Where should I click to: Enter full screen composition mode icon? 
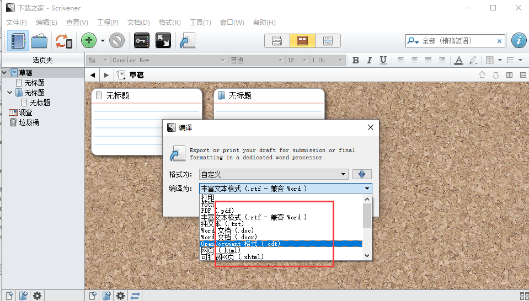[163, 41]
